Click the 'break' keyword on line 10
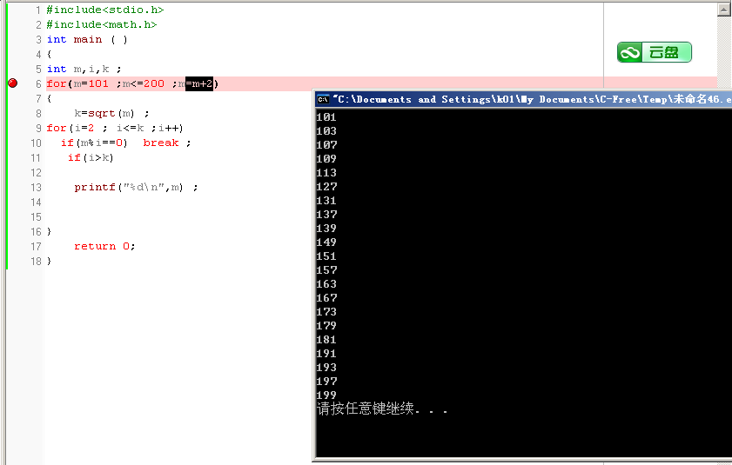The height and width of the screenshot is (465, 732). 161,143
